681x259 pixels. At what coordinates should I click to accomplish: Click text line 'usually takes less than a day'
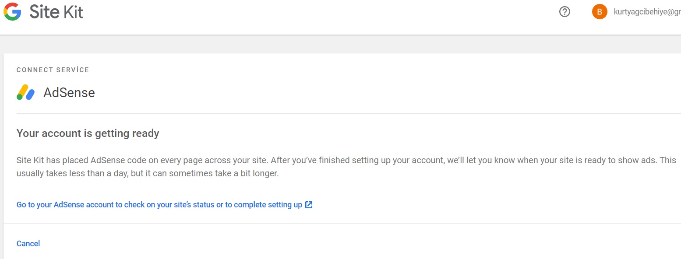click(x=148, y=174)
